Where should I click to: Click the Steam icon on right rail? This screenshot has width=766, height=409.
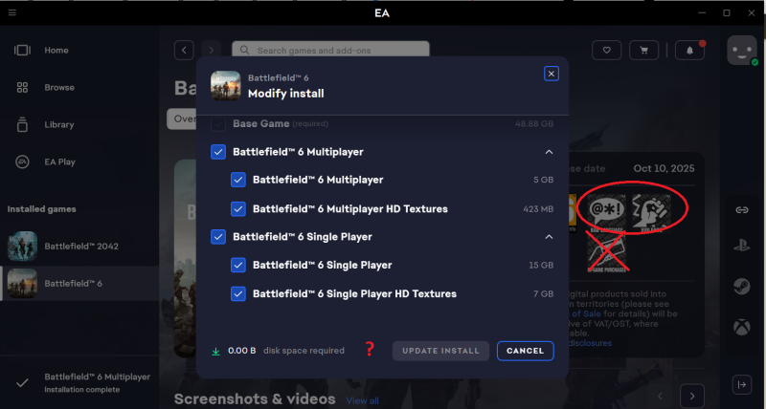click(742, 286)
